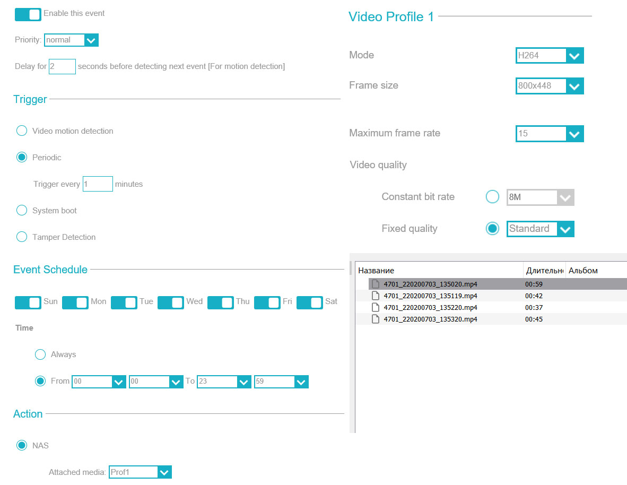
Task: Toggle the Sat schedule switch
Action: coord(309,302)
